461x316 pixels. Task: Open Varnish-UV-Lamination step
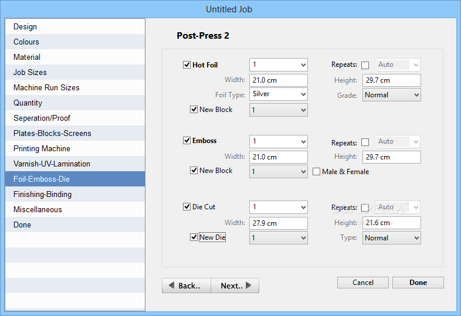click(x=75, y=164)
